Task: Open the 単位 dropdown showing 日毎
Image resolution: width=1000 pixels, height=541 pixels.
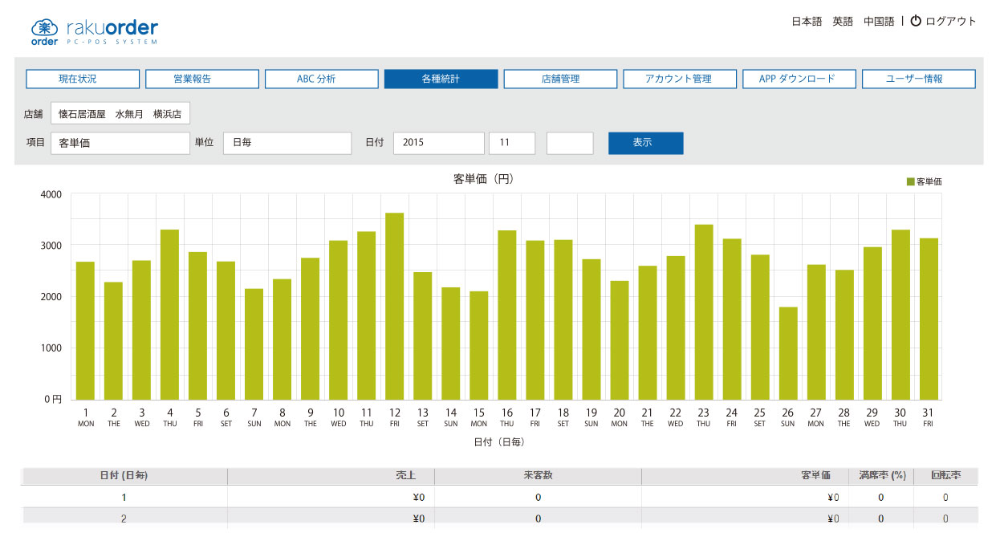Action: pyautogui.click(x=287, y=143)
